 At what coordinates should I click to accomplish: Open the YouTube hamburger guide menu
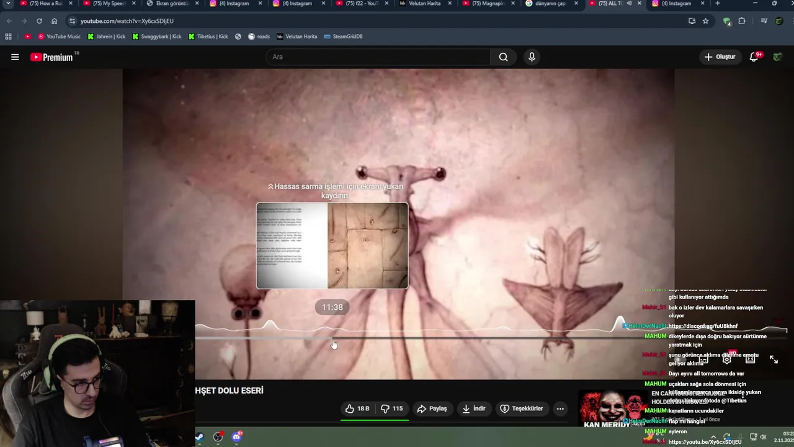(x=15, y=57)
